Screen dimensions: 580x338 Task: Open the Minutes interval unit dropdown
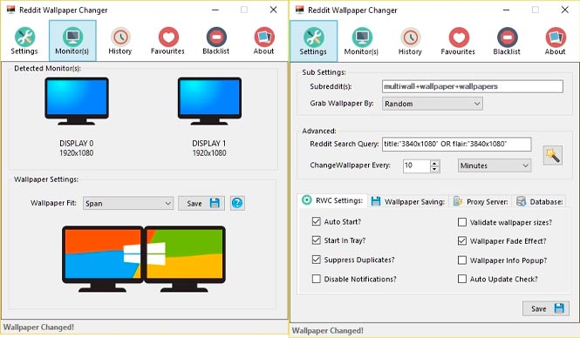click(x=495, y=166)
